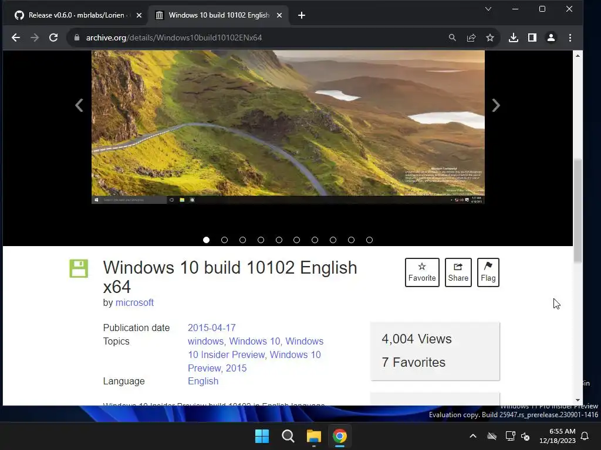Open the clock showing 6:55 AM

coord(558,436)
